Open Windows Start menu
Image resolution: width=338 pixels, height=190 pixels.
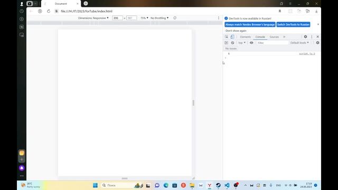tap(95, 185)
